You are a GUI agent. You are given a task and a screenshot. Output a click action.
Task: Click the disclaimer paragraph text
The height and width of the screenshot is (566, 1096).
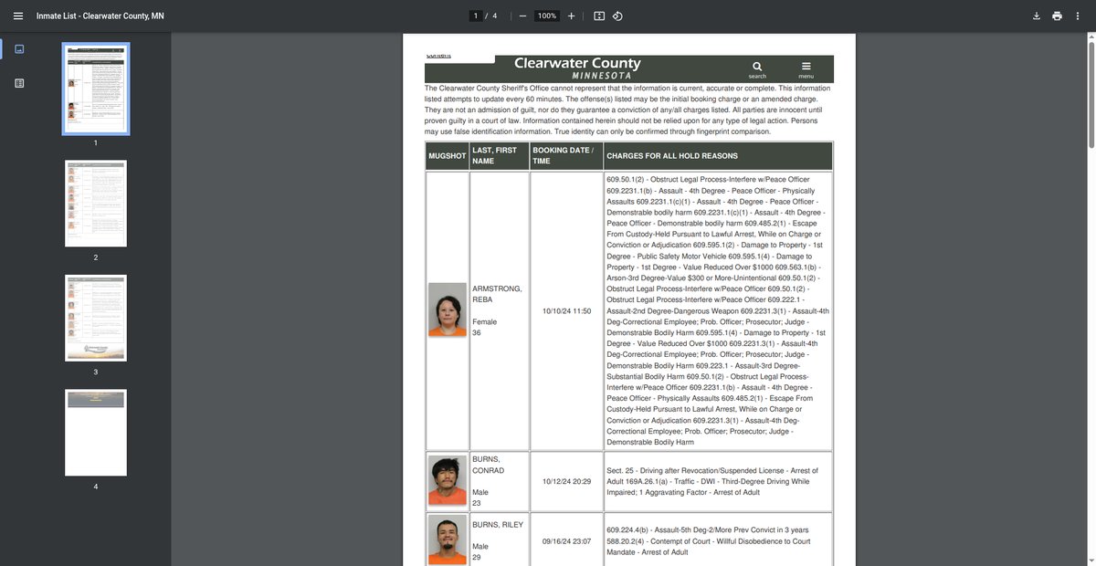pyautogui.click(x=628, y=110)
